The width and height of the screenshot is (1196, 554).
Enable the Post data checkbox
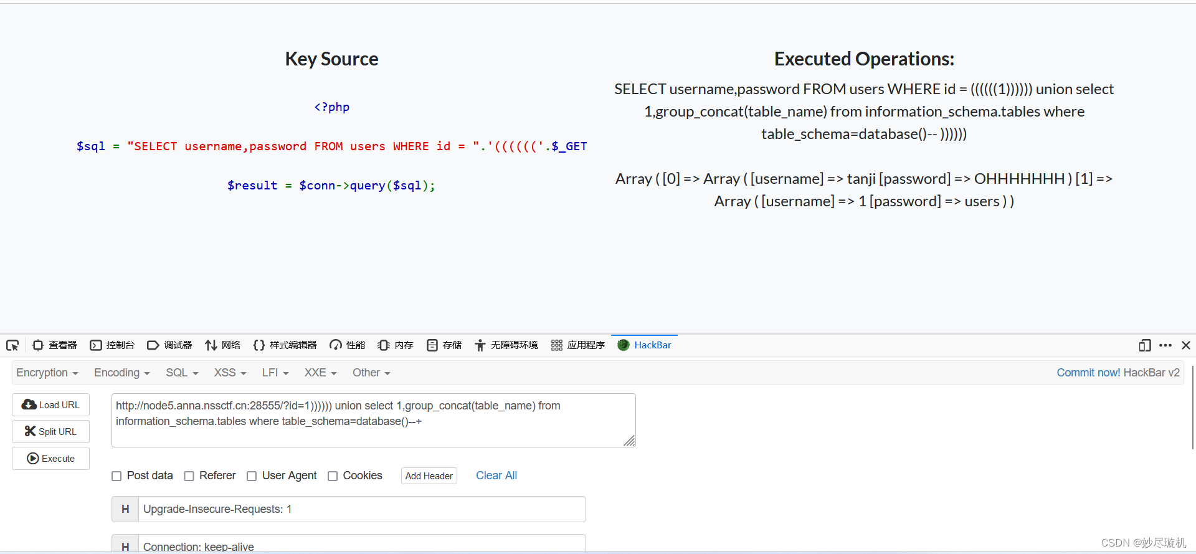116,476
